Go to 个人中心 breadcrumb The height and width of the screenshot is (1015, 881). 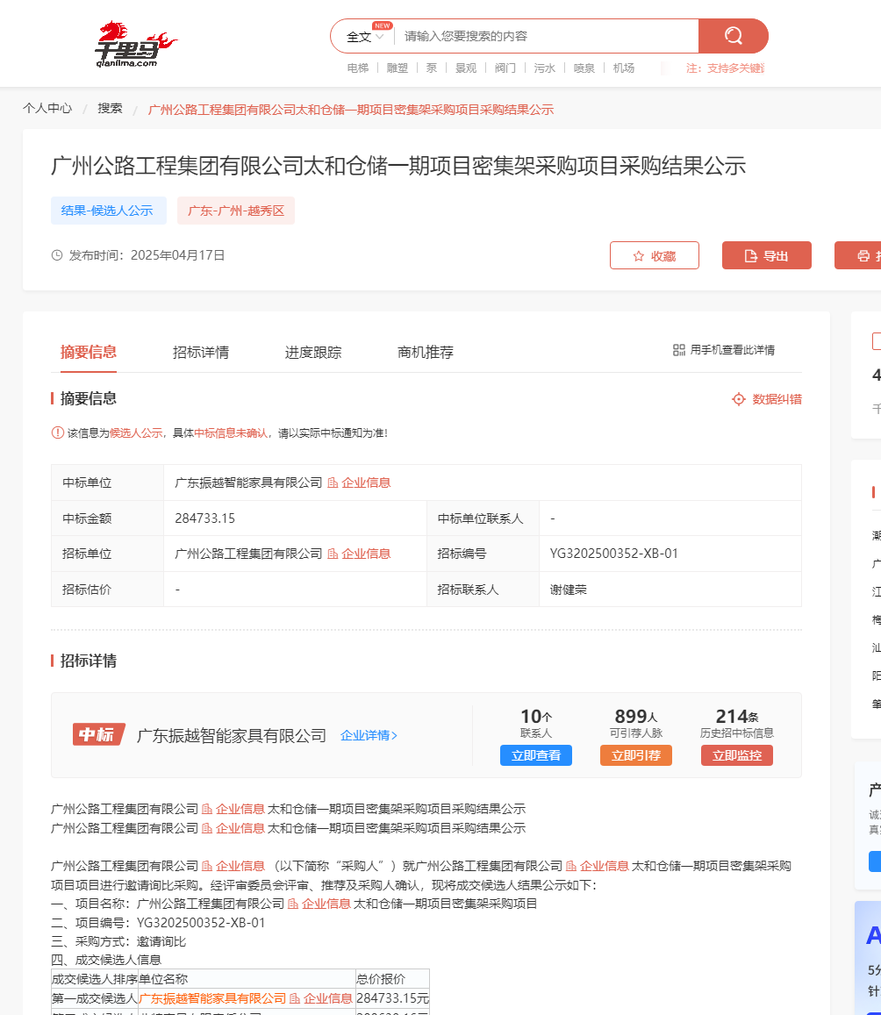click(x=47, y=108)
